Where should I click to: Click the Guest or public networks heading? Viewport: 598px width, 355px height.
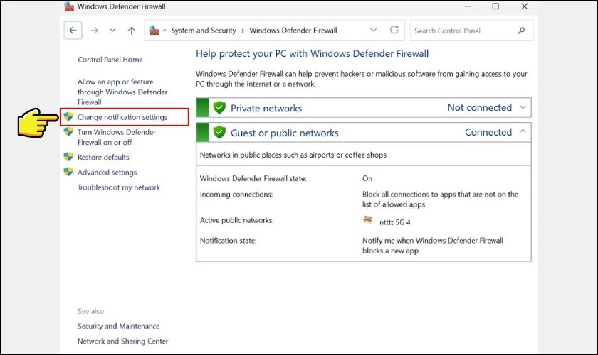pos(285,133)
